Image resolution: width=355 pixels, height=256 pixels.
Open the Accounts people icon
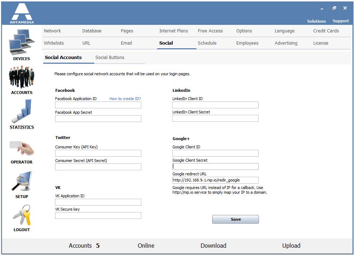[22, 77]
